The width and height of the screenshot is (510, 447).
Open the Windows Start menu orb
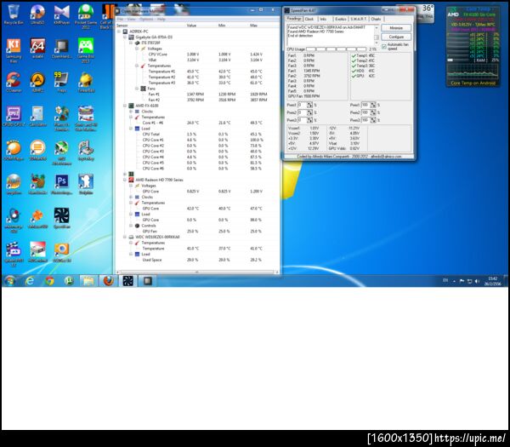[10, 280]
